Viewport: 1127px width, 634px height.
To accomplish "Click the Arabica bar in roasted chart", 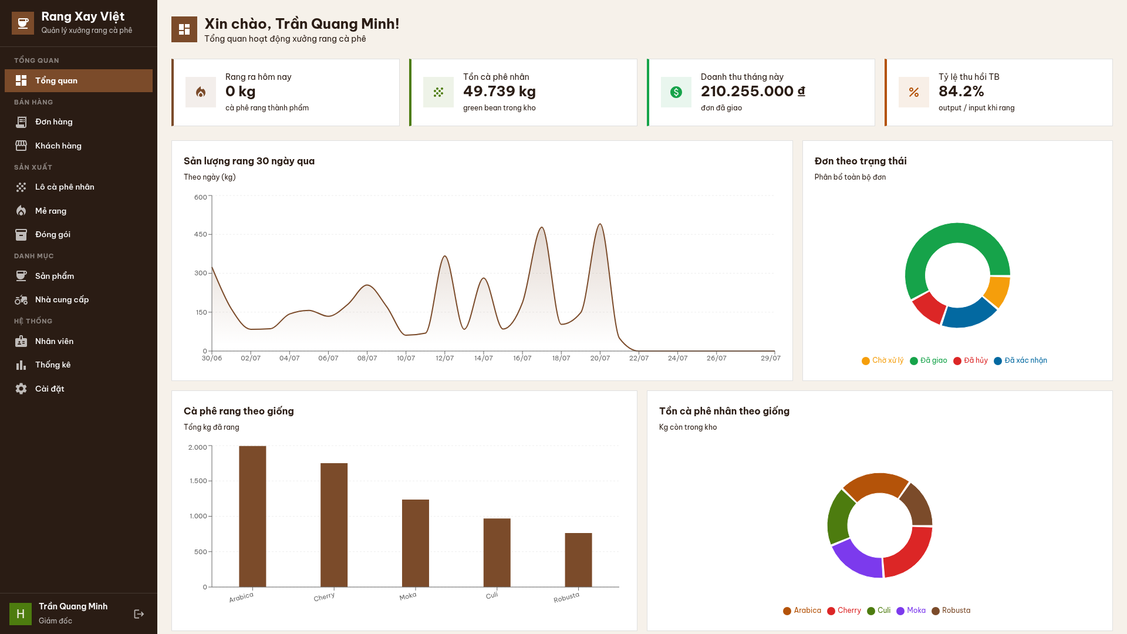I will [x=252, y=517].
